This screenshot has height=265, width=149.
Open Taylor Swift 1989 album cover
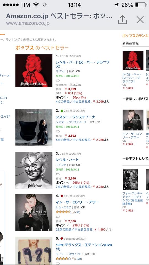34,251
